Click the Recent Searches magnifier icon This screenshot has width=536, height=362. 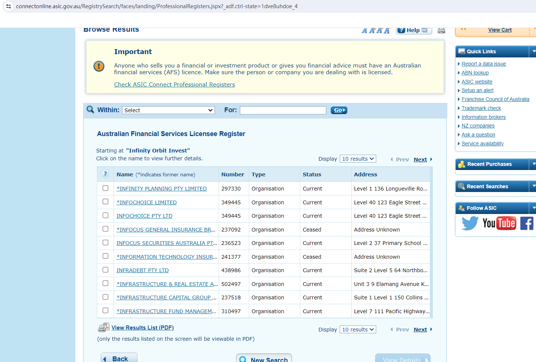[x=462, y=186]
